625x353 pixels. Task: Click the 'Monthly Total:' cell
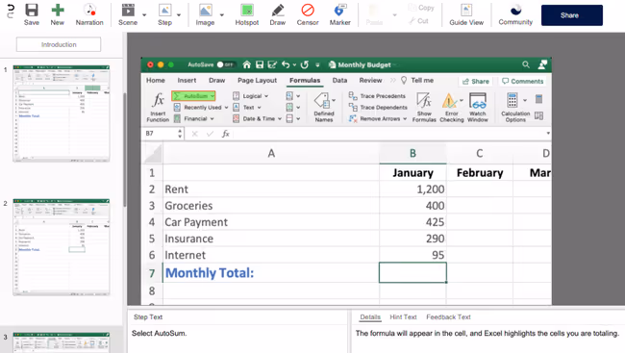click(271, 273)
